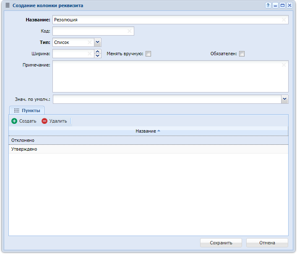Close the Создание колонки реквизита dialog
Screen dimensions: 297x254
coord(289,5)
